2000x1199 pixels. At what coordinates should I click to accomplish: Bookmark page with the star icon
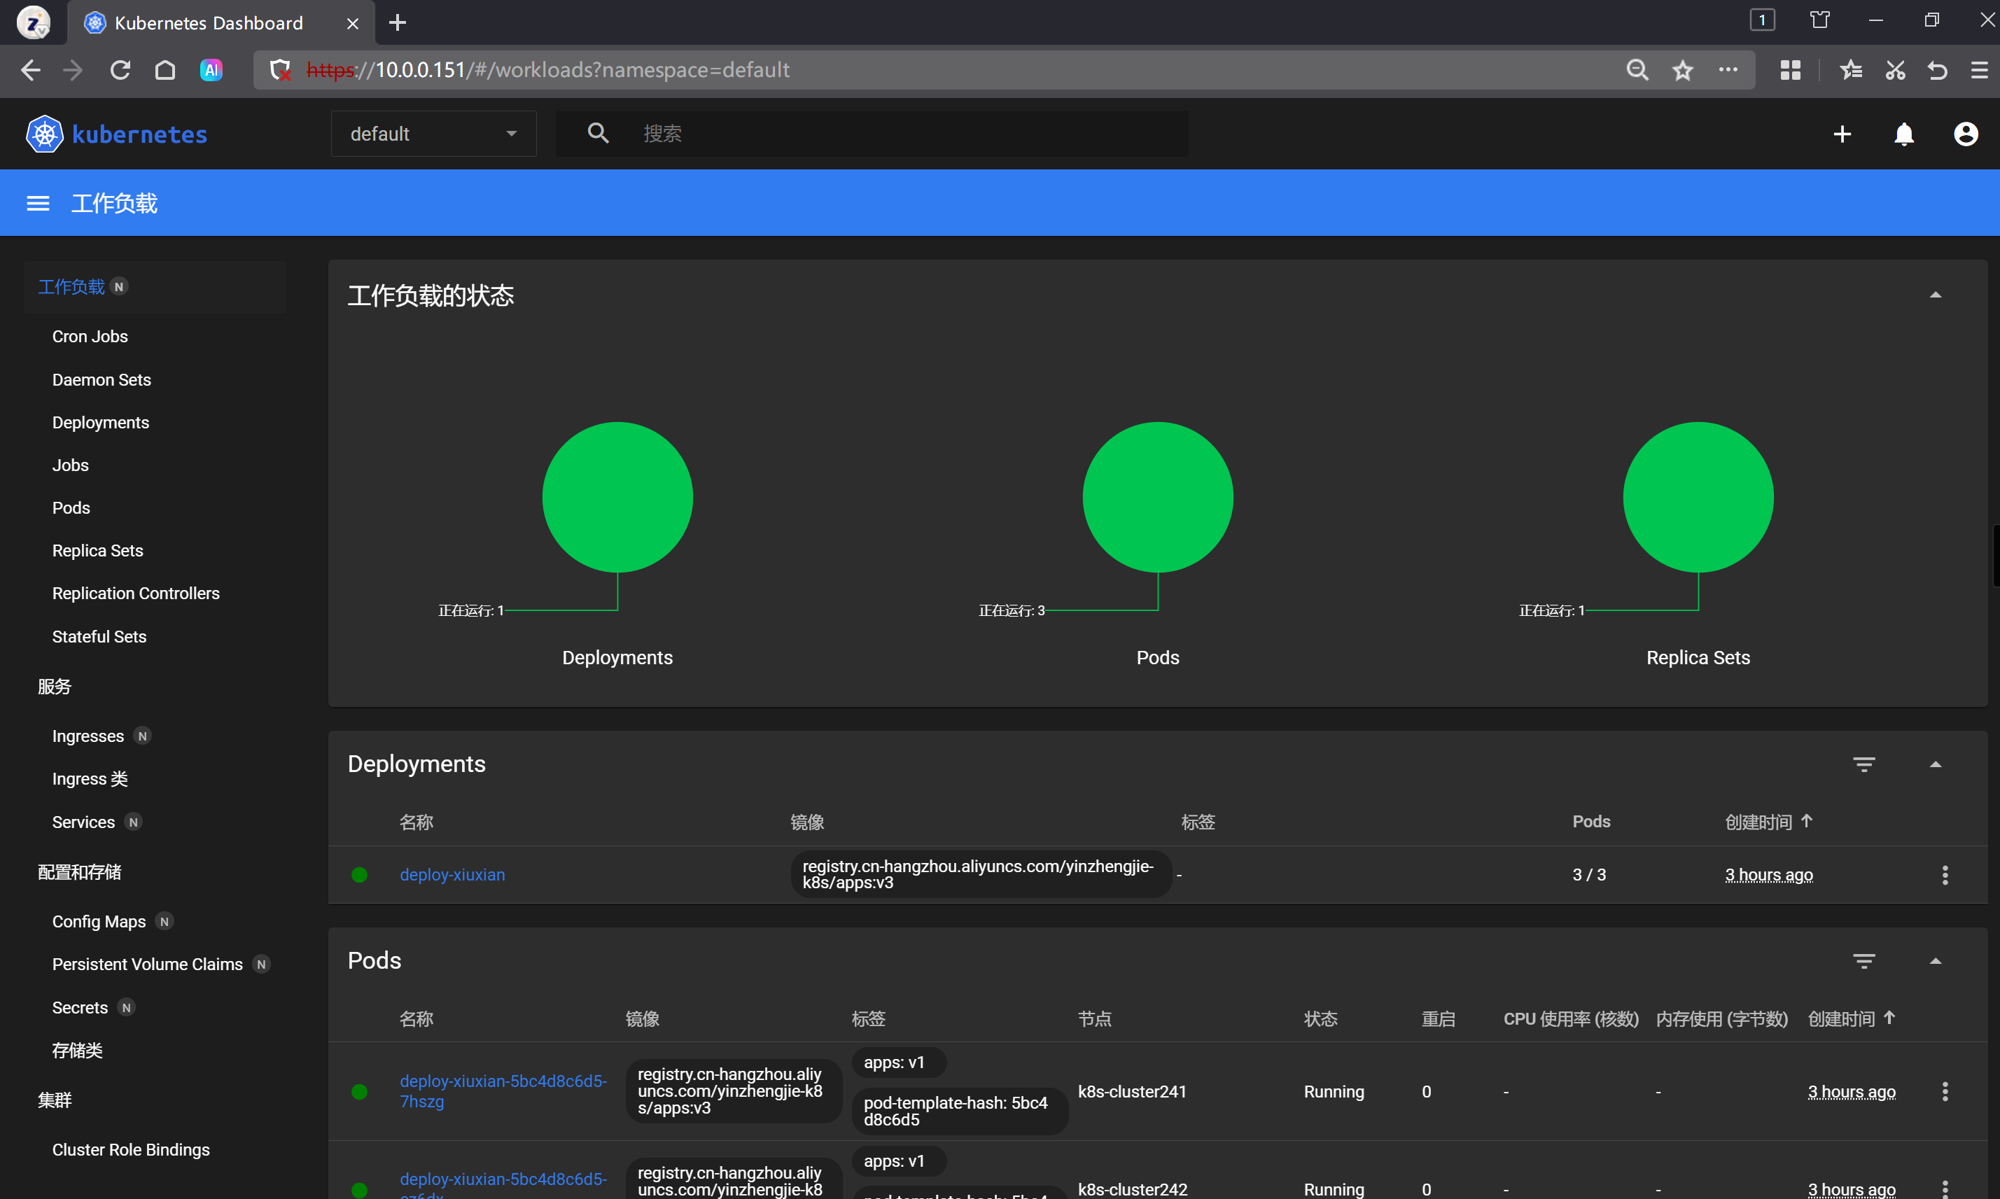[x=1682, y=70]
